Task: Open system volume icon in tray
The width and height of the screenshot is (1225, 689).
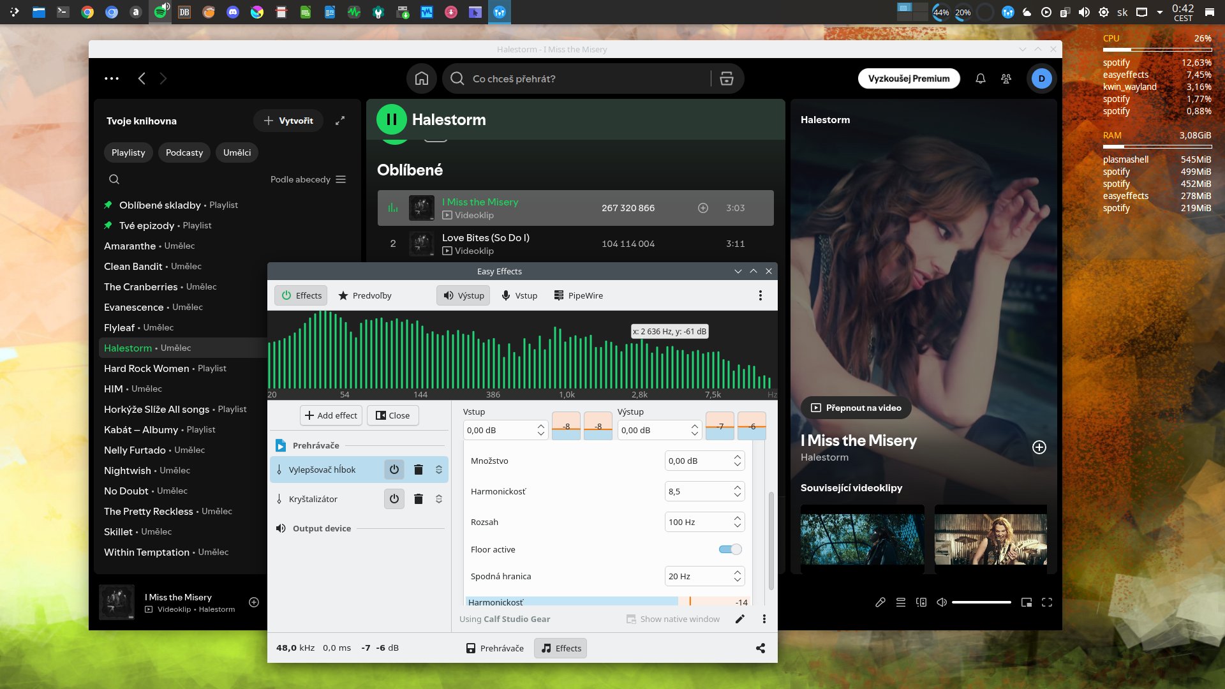Action: point(1084,12)
